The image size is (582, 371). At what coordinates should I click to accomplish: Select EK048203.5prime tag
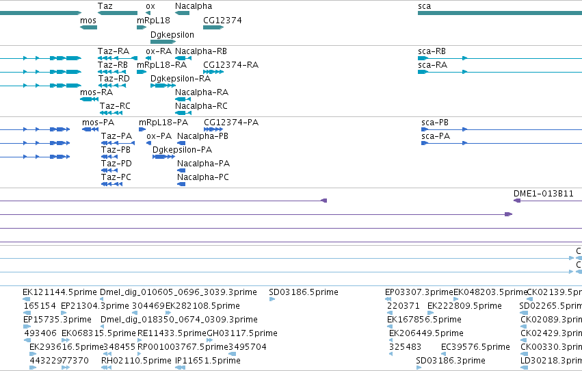pyautogui.click(x=455, y=299)
